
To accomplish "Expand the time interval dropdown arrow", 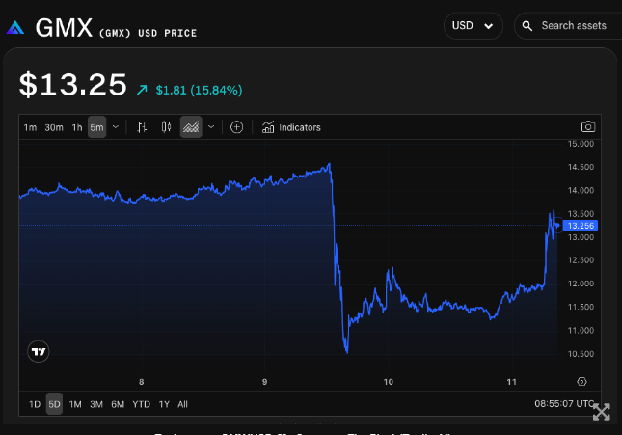I will click(x=116, y=127).
